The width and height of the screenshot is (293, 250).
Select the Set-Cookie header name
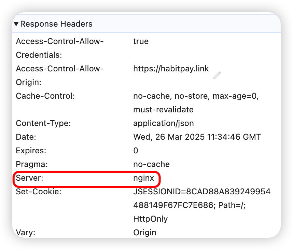[38, 192]
